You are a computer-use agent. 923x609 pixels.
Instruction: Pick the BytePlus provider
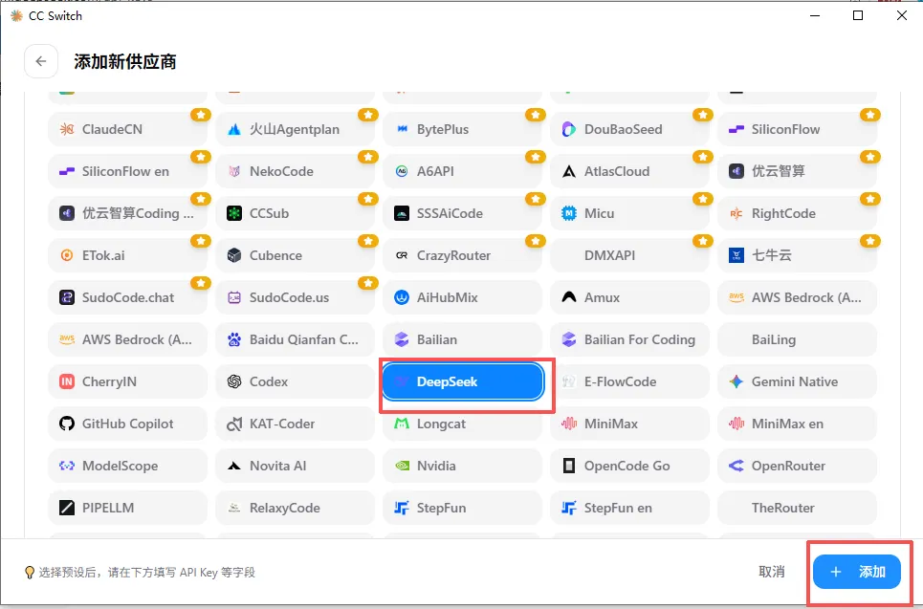[x=462, y=129]
